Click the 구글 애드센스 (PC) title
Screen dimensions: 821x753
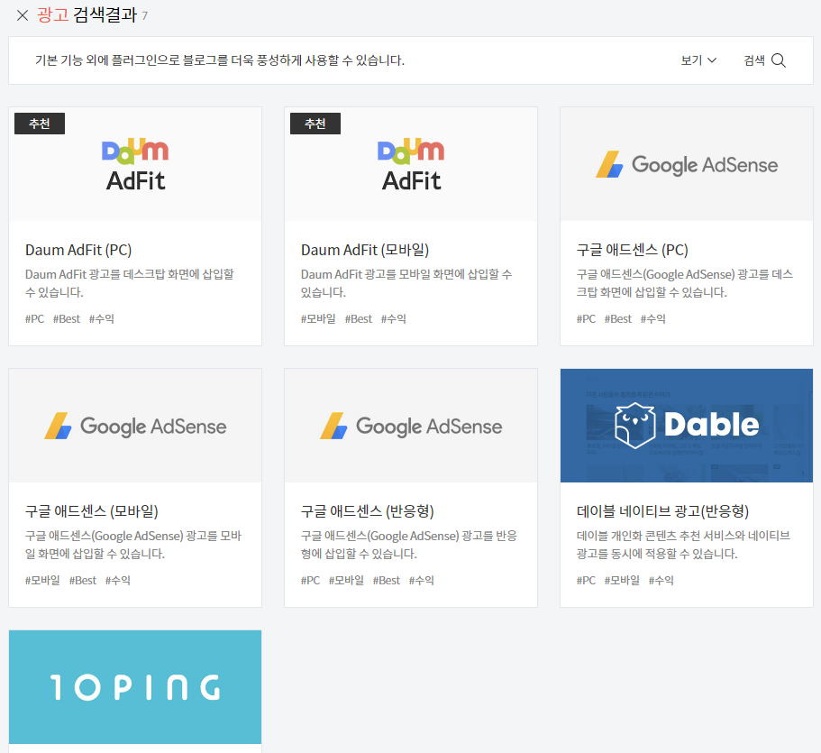click(632, 250)
